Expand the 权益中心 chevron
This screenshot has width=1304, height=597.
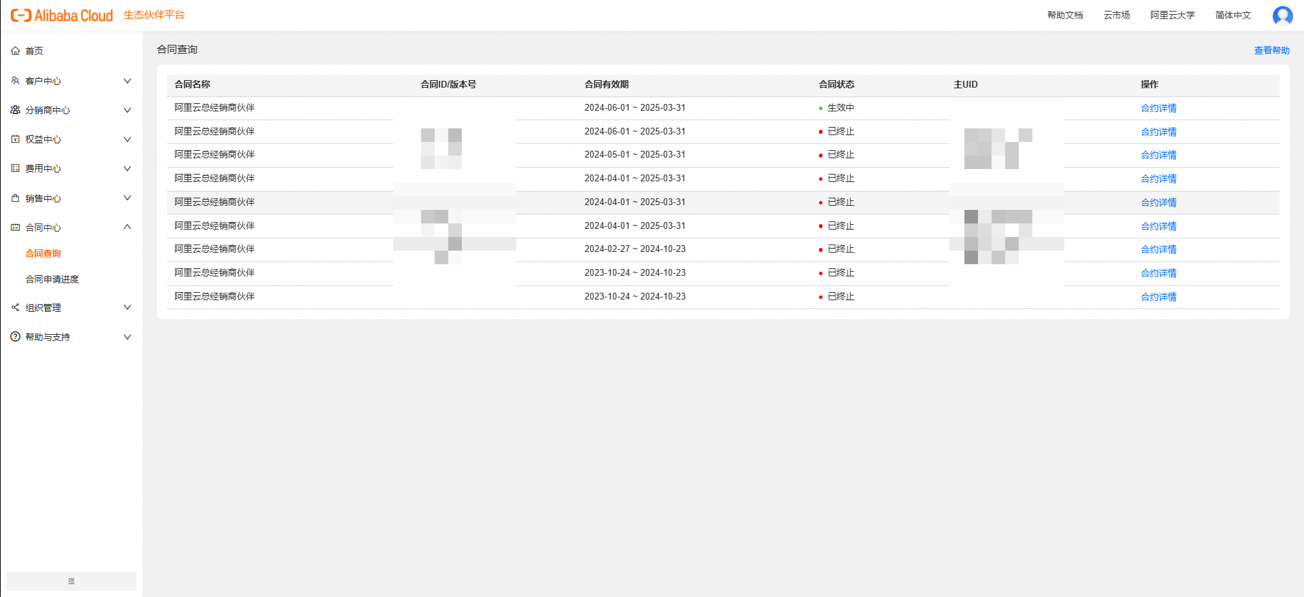(x=127, y=139)
